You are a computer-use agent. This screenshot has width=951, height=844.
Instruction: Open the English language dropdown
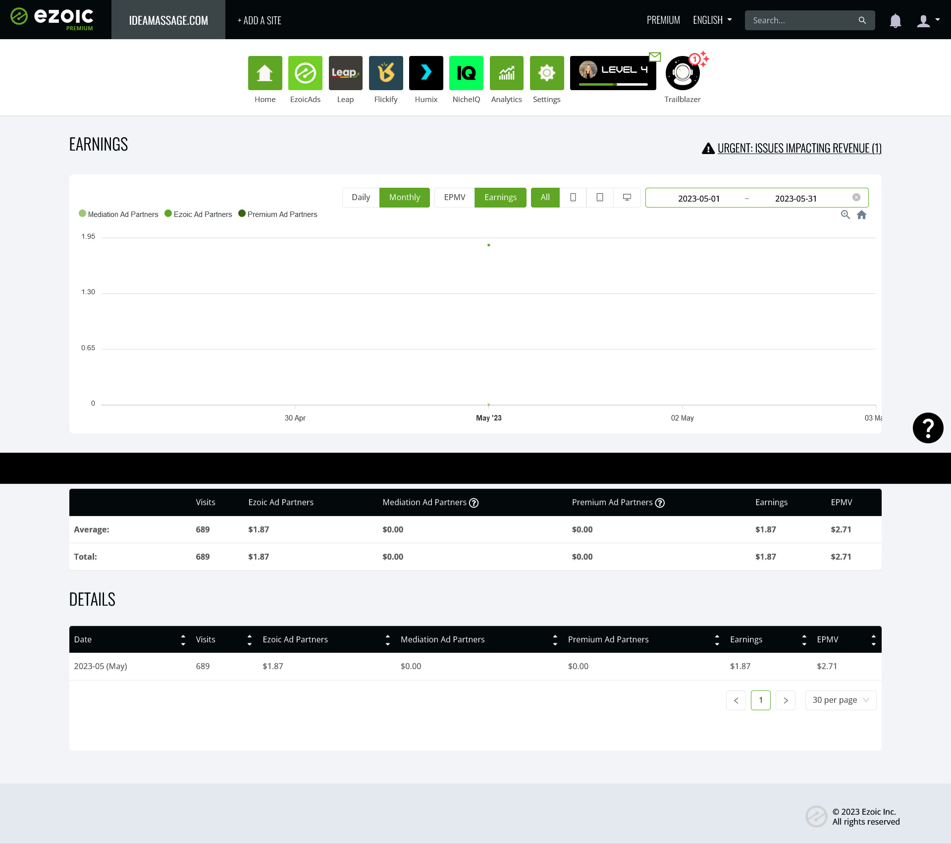pos(712,20)
